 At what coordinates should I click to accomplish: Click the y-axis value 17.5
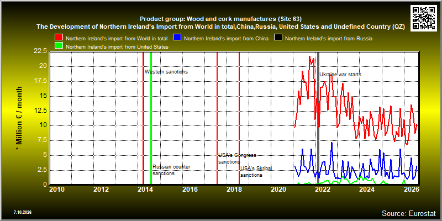(x=40, y=81)
